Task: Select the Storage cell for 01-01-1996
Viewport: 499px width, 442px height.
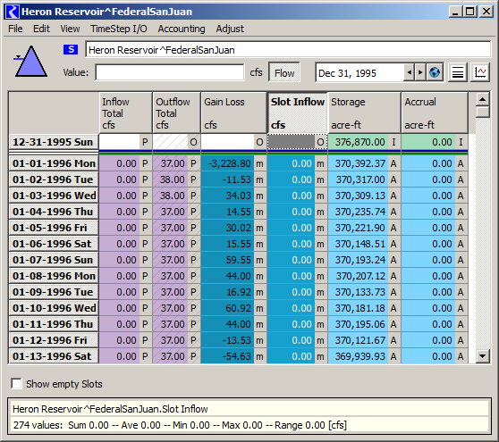Action: [364, 163]
